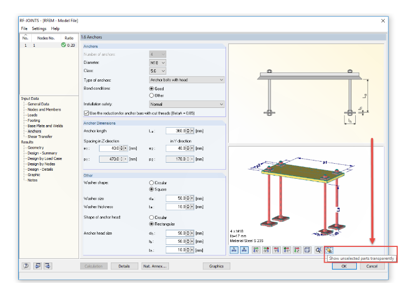Open the File menu
The height and width of the screenshot is (306, 409).
(24, 28)
